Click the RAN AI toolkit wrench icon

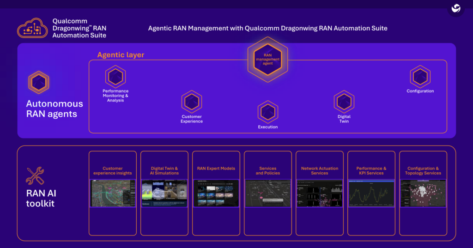click(35, 176)
